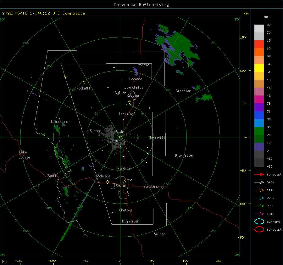
Task: Click the Innisfail label
Action: 127,114
